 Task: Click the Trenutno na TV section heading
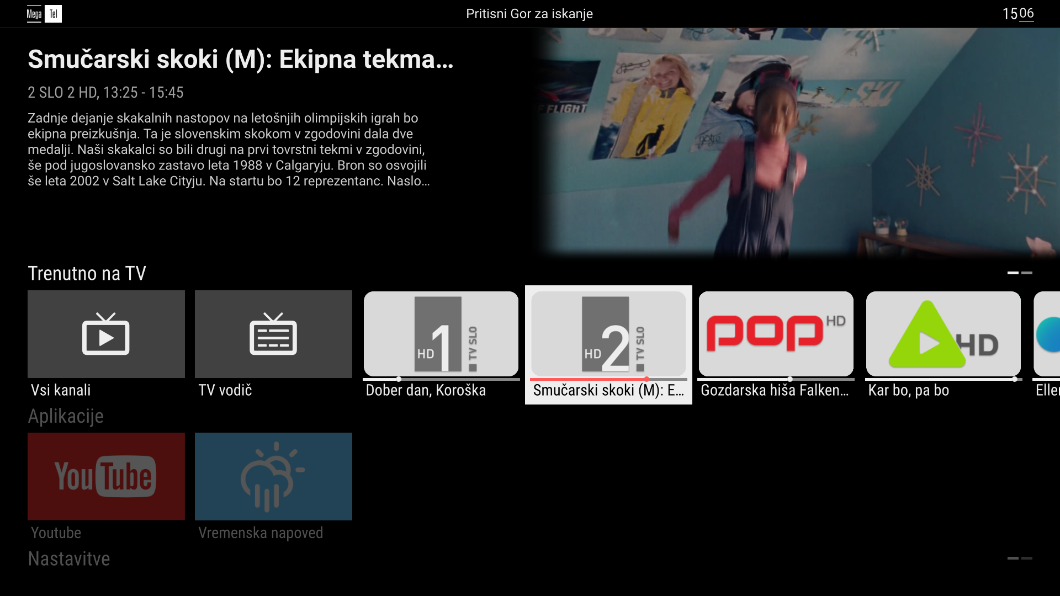coord(87,273)
